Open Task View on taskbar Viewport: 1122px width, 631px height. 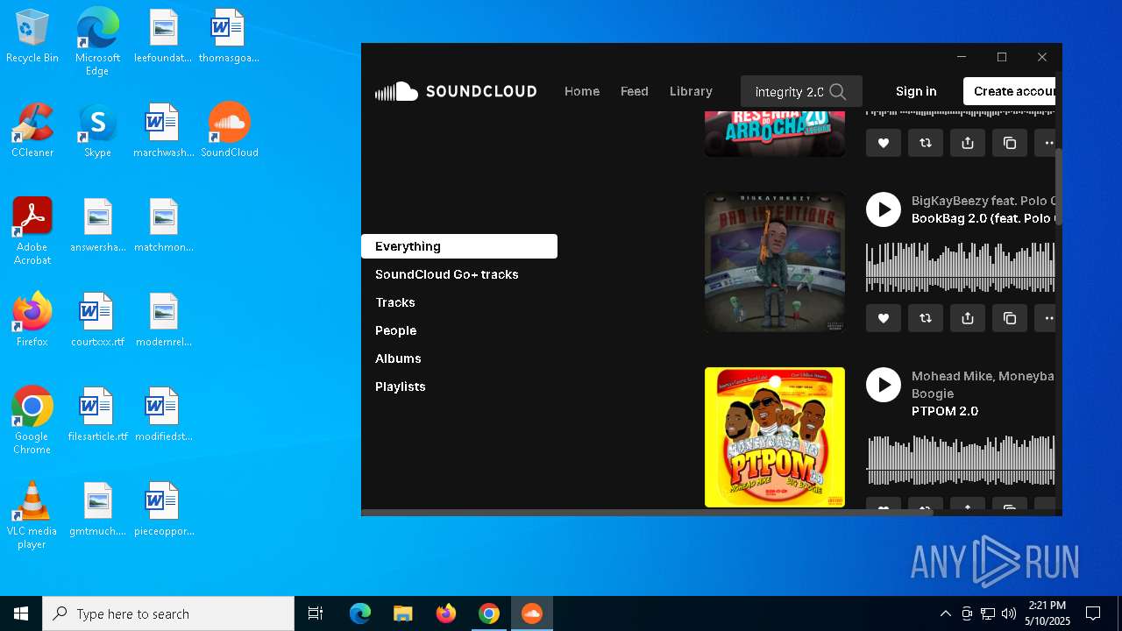click(316, 613)
